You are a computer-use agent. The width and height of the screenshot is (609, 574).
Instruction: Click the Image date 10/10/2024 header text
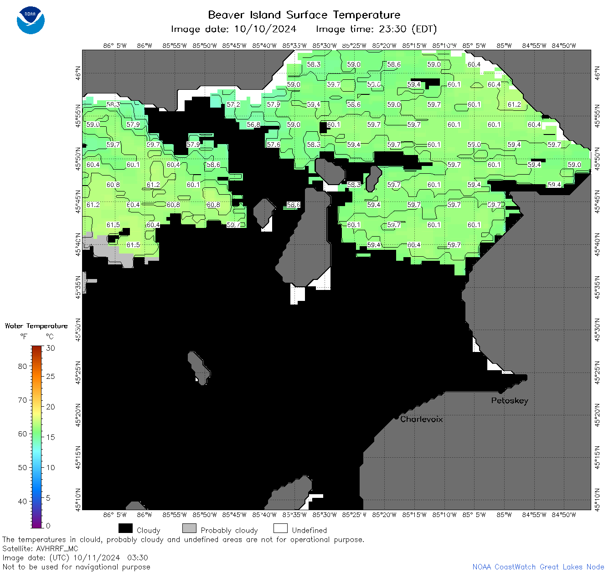233,29
